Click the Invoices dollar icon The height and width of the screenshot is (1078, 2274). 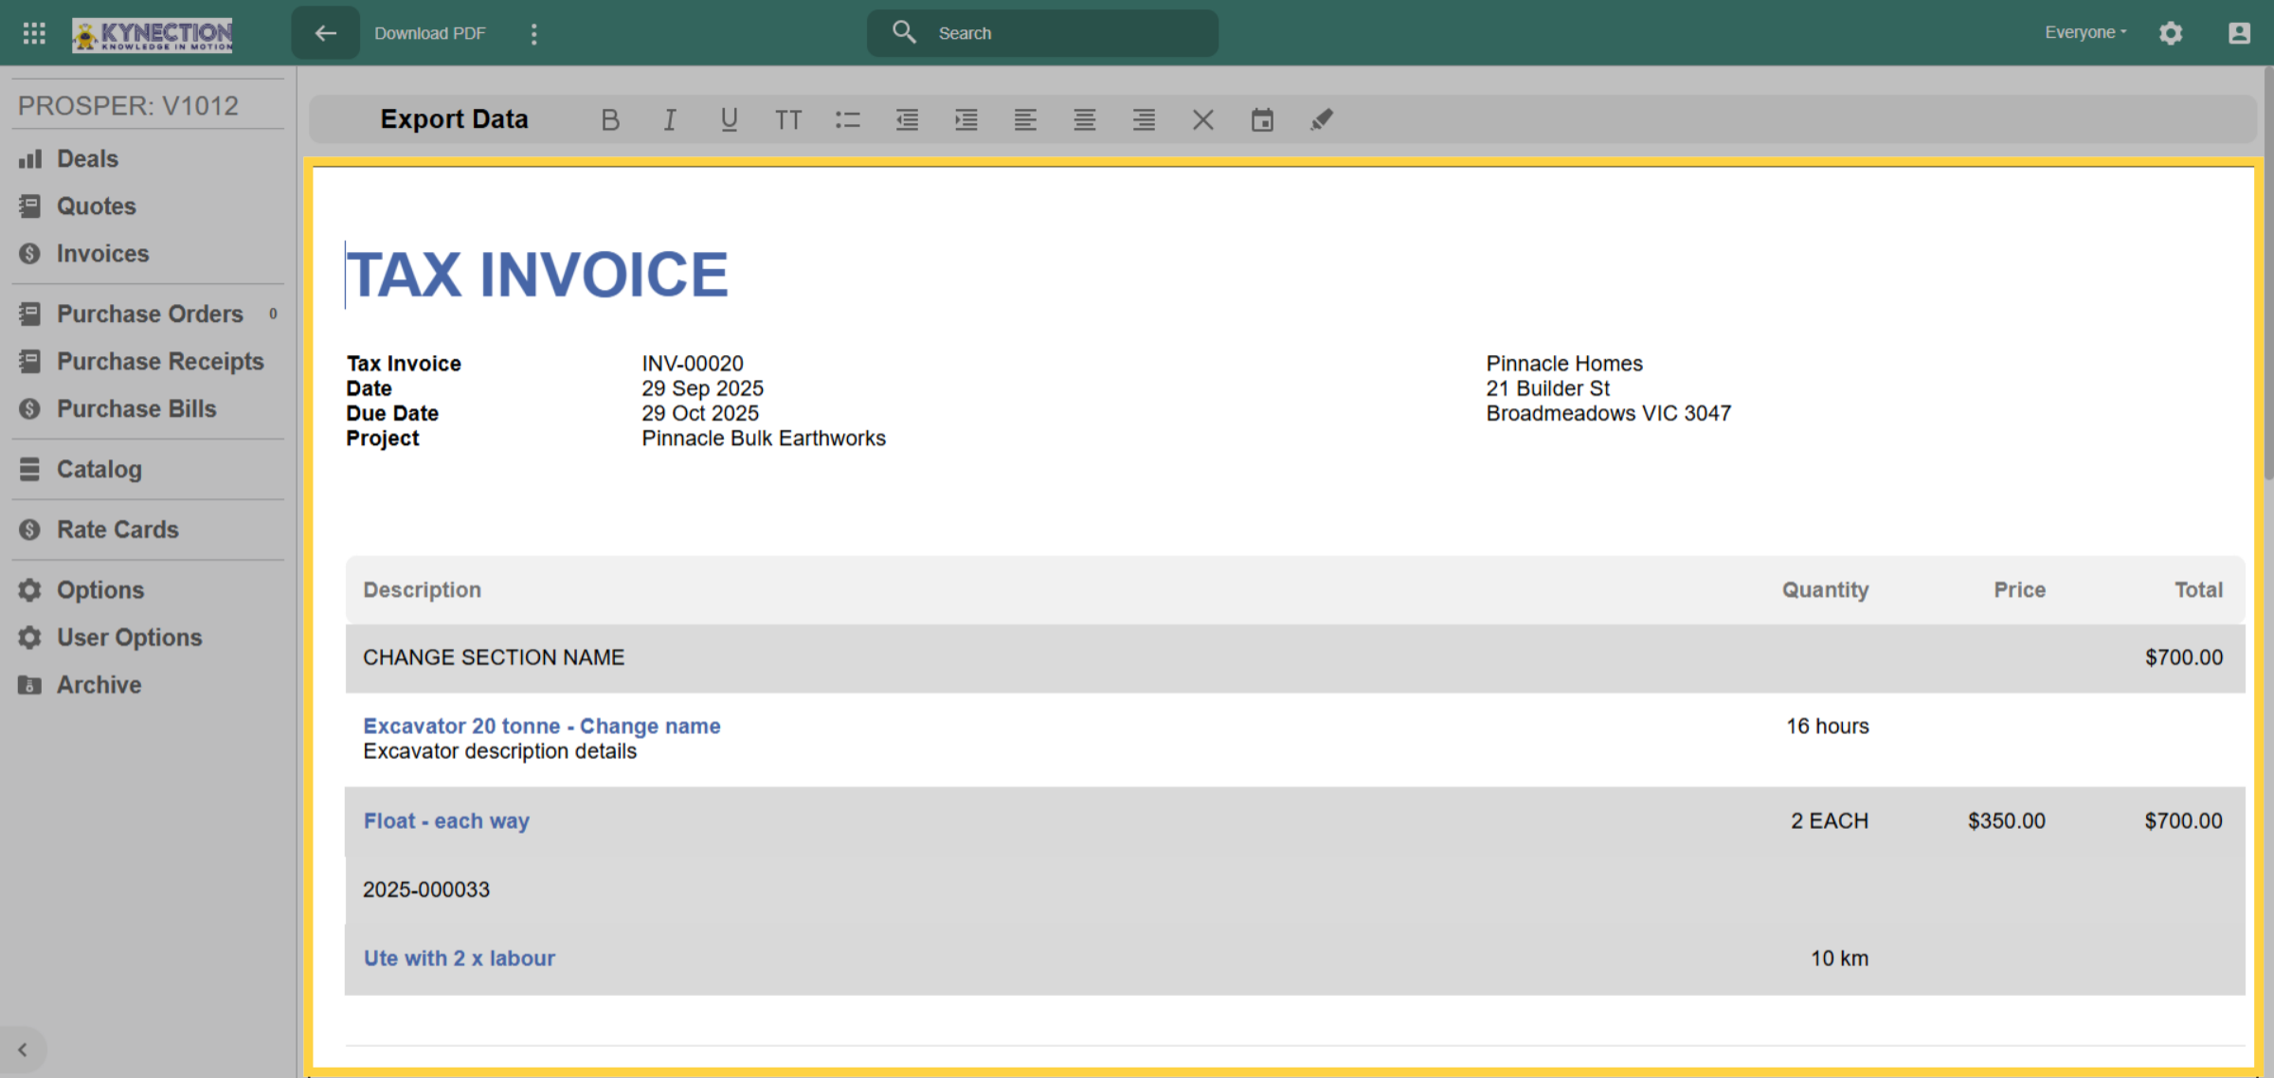click(30, 253)
